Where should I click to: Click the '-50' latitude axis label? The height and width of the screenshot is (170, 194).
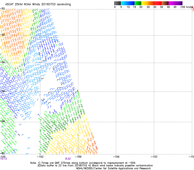(2, 9)
